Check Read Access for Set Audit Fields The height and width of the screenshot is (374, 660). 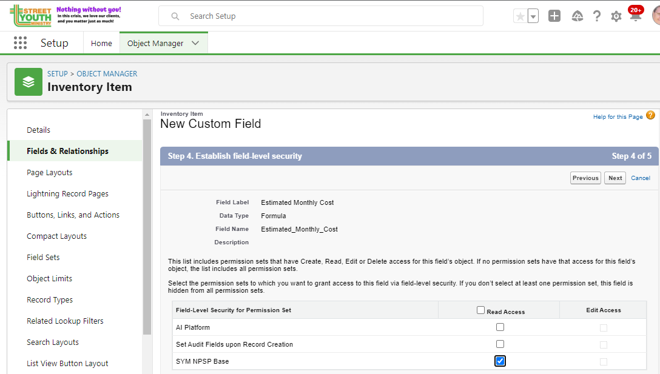pos(500,344)
